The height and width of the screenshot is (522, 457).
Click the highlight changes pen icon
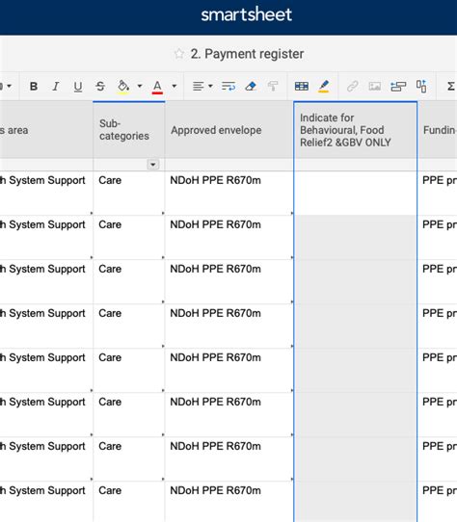click(324, 87)
